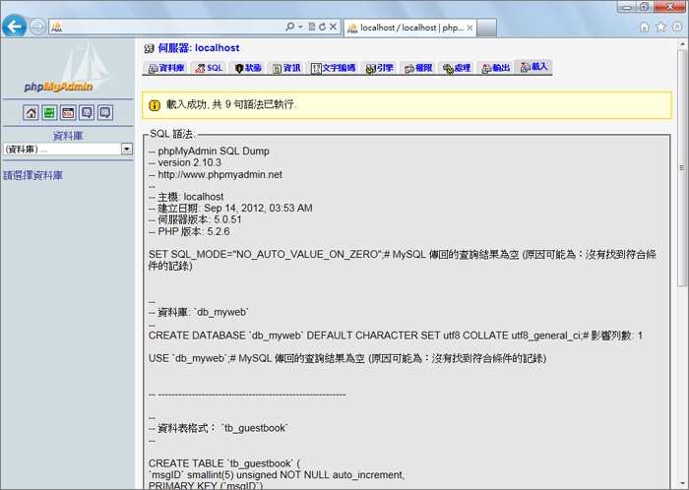
Task: Click the '-- phpMyAdmin SQL Dump' line
Action: pyautogui.click(x=209, y=152)
